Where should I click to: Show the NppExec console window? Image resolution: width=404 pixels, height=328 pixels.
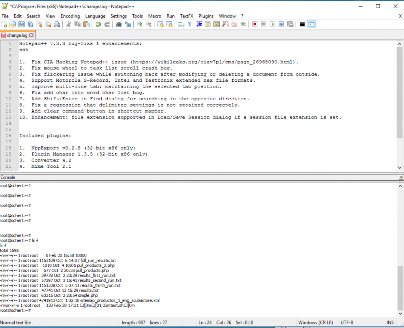click(x=311, y=24)
